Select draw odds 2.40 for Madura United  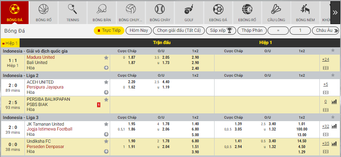[195, 68]
